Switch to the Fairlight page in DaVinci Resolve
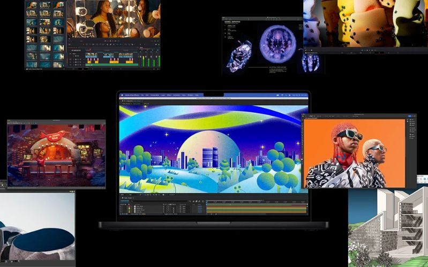This screenshot has width=428, height=267. click(x=111, y=69)
